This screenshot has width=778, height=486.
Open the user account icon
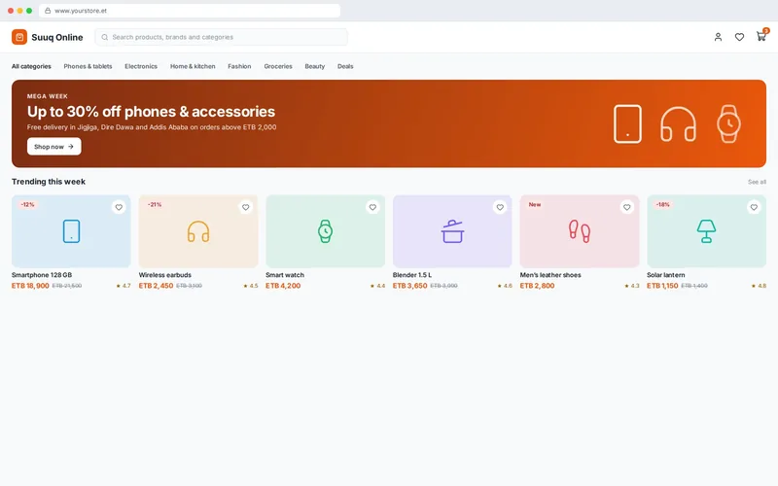point(718,37)
